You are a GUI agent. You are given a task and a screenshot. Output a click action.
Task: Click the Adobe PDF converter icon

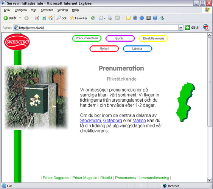(x=206, y=28)
